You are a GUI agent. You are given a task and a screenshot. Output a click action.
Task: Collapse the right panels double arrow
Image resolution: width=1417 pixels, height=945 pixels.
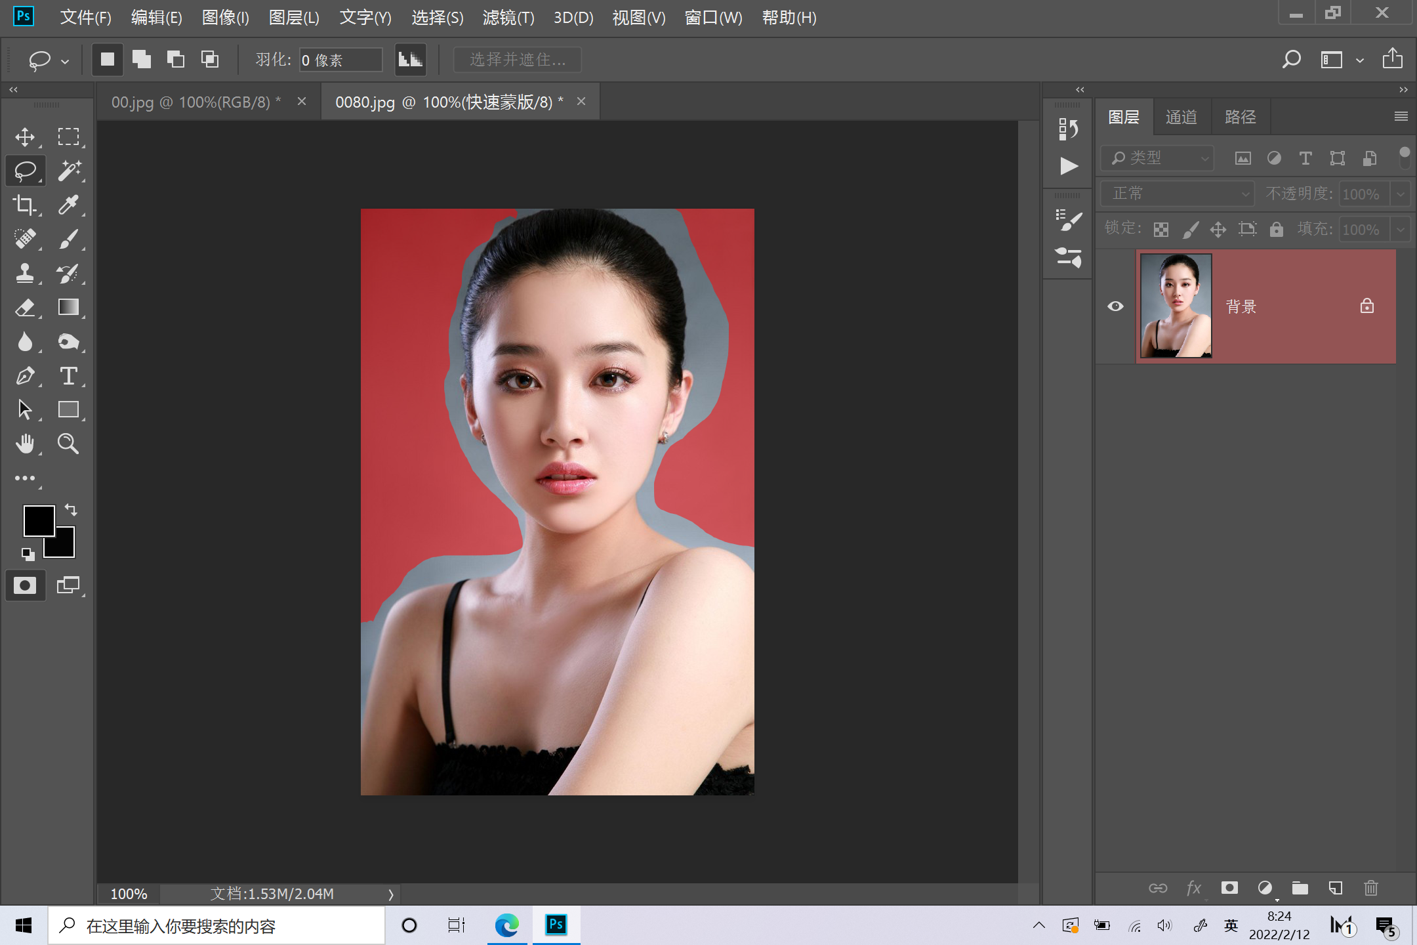[x=1403, y=89]
